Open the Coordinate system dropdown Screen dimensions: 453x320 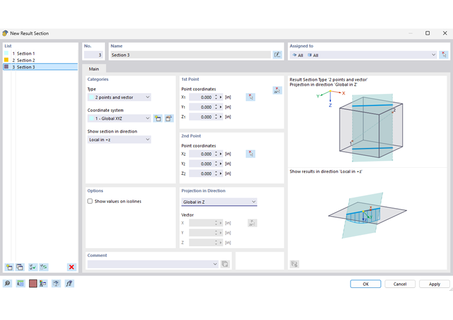coord(119,118)
